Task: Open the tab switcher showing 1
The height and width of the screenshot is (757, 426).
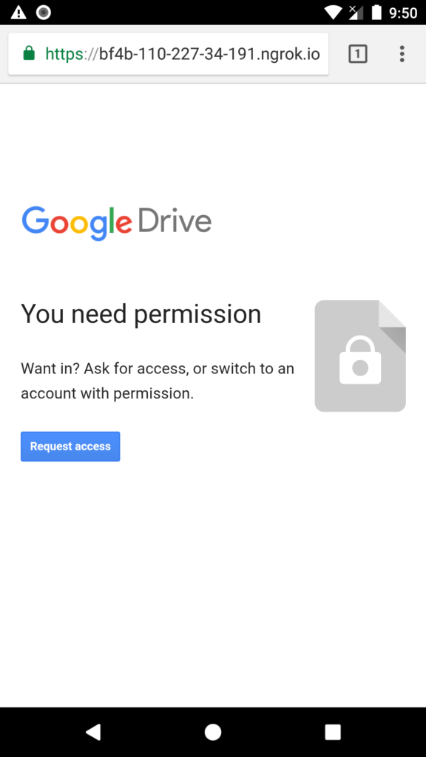Action: [358, 53]
